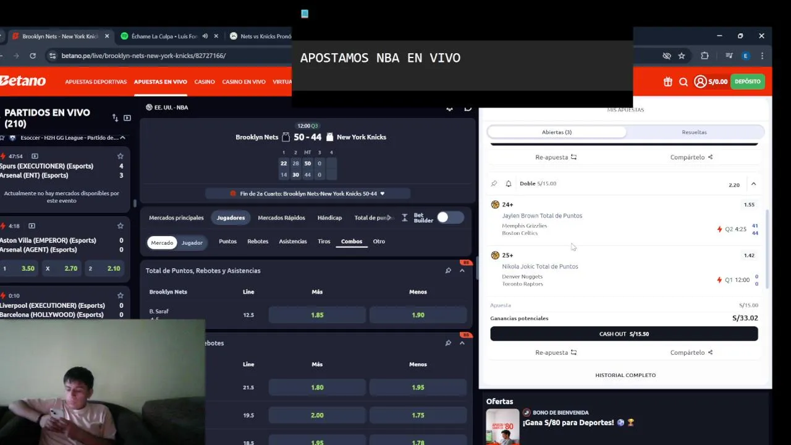
Task: Pin the Doble bet slip
Action: 494,184
